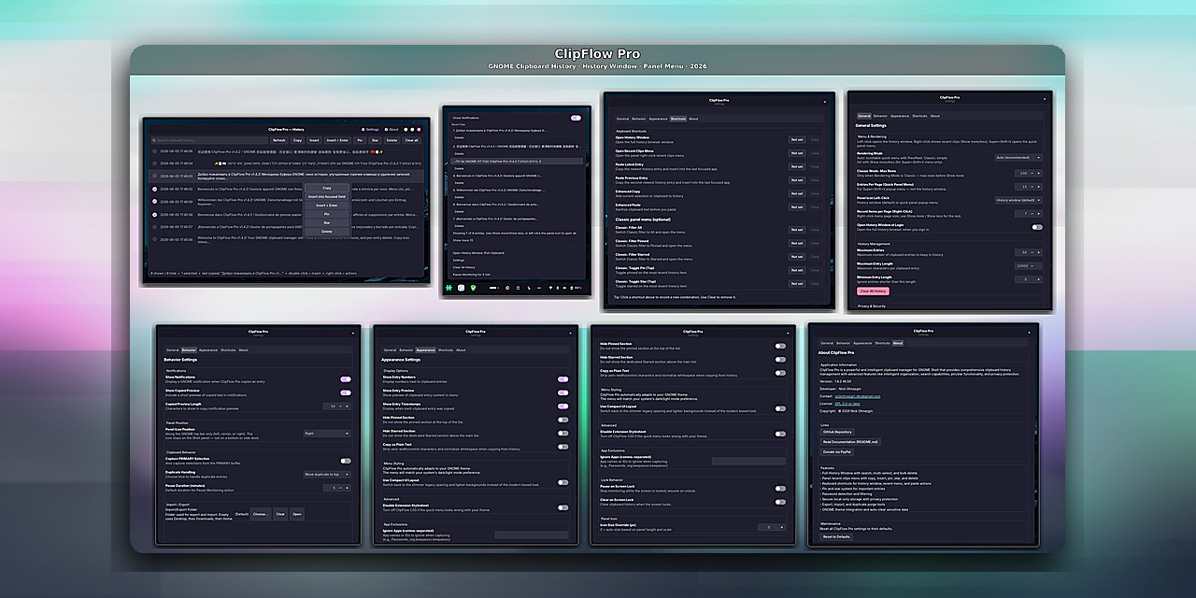Select Pause Monitoring for 5 min in panel menu

(x=472, y=274)
